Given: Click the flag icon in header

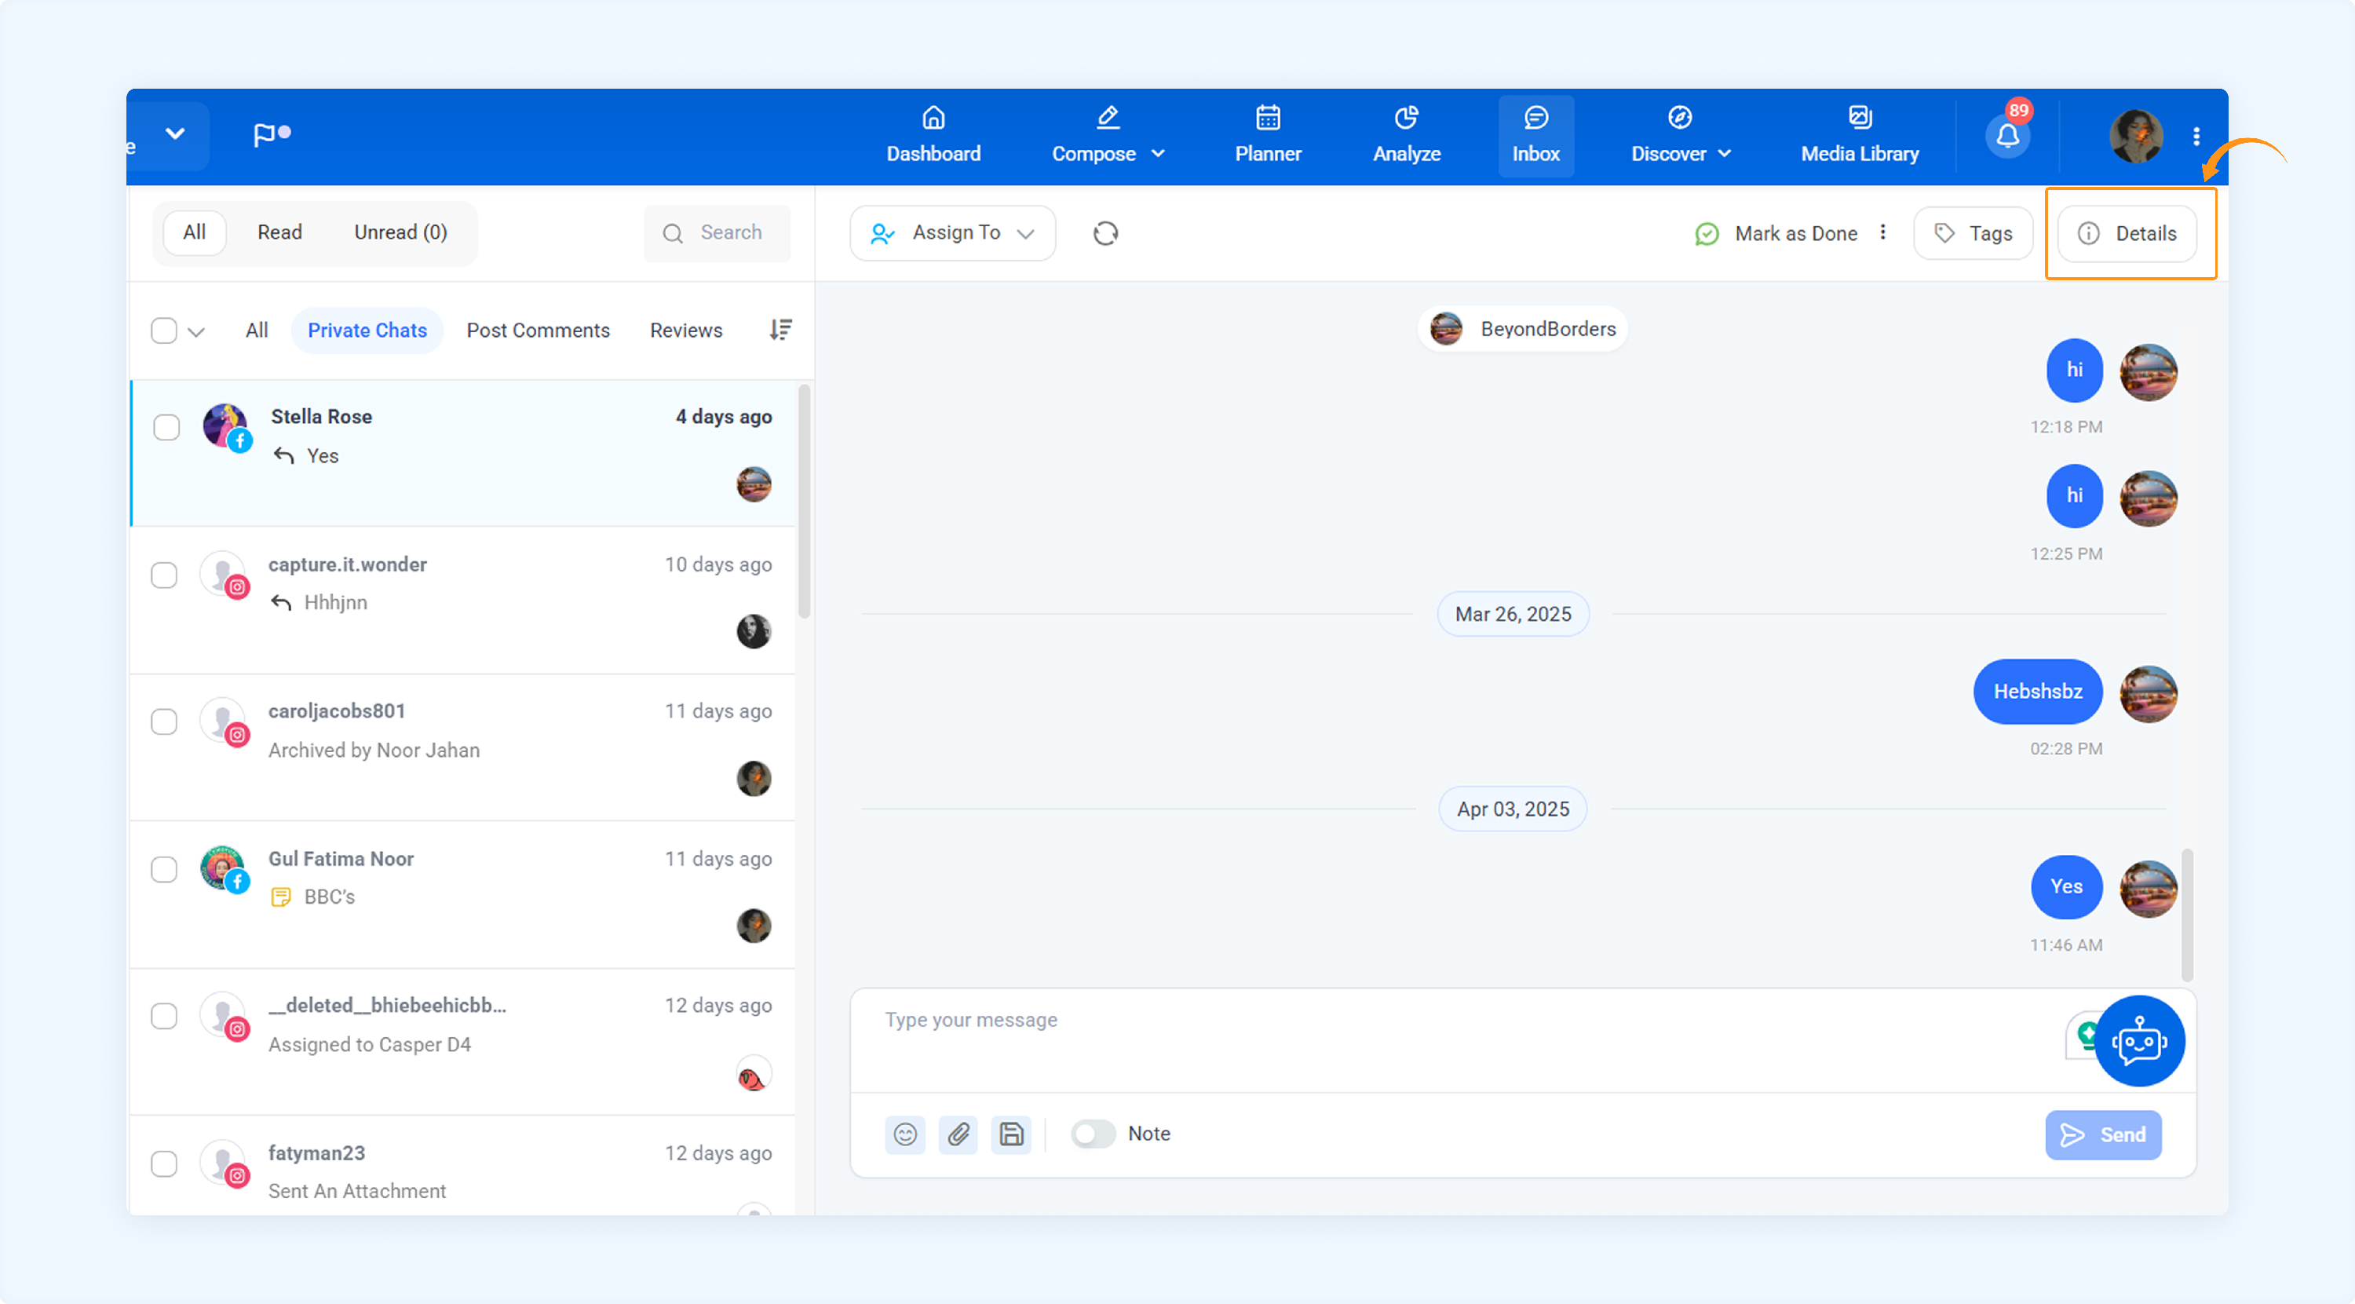Looking at the screenshot, I should click(x=265, y=135).
